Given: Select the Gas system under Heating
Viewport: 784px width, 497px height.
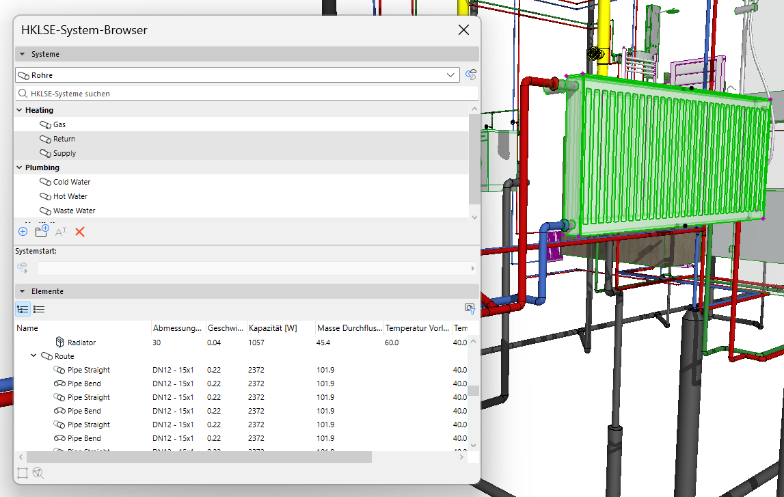Looking at the screenshot, I should (59, 124).
